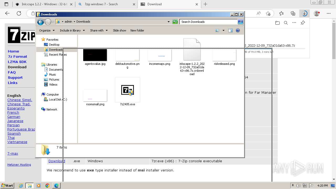Image resolution: width=336 pixels, height=189 pixels.
Task: Select Local Disk (C:) in navigation pane
Action: [58, 99]
